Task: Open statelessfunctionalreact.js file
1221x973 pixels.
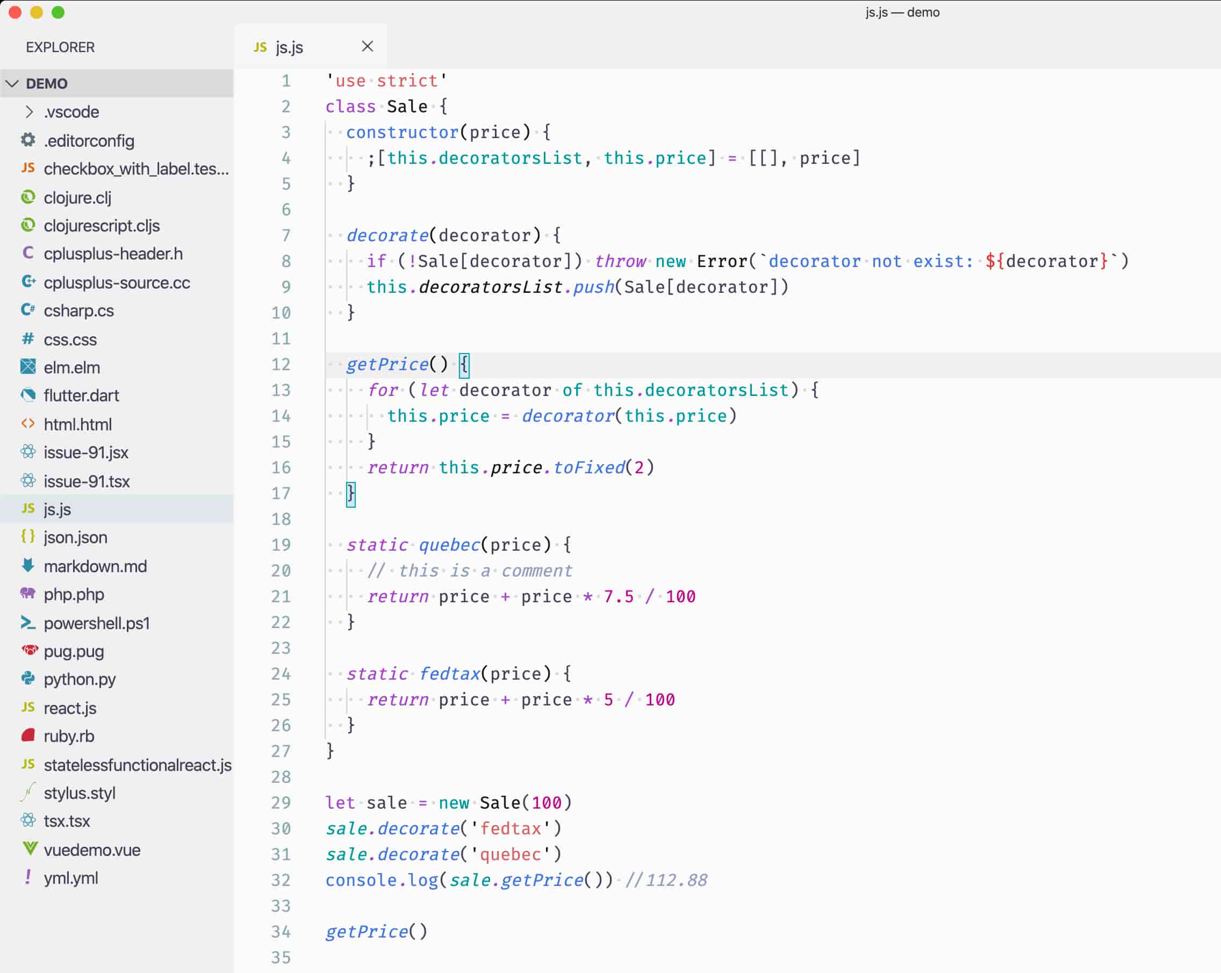Action: tap(117, 764)
